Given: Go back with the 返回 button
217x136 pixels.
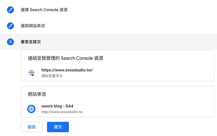Looking at the screenshot, I should 31,127.
